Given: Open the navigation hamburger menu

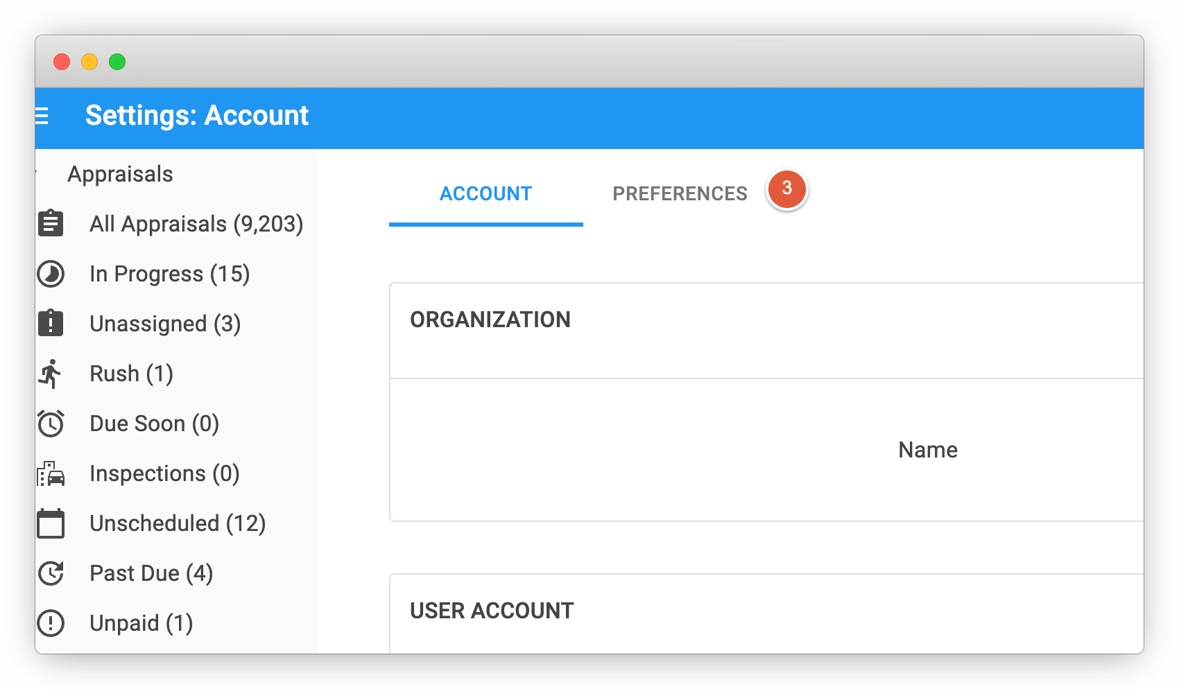Looking at the screenshot, I should (x=43, y=116).
